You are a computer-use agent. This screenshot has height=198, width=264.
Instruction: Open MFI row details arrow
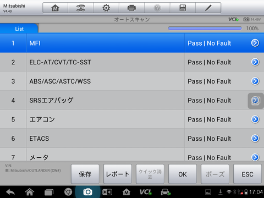point(255,43)
